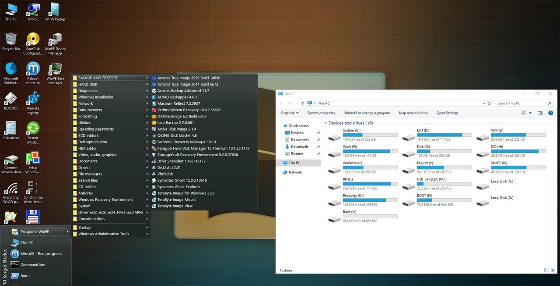560x286 pixels.
Task: Switch to large icons view button
Action: (x=553, y=270)
